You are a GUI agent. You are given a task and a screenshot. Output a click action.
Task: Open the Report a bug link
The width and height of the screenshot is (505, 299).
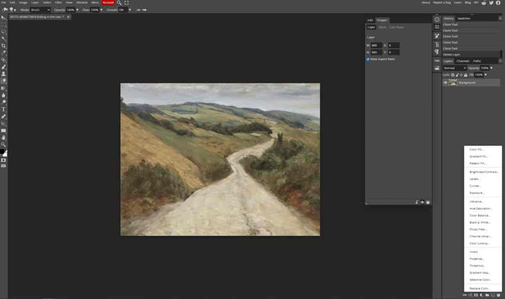441,3
